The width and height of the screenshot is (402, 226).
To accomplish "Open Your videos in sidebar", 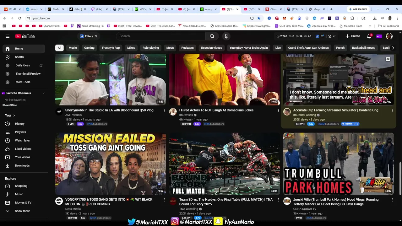I will pos(24,157).
